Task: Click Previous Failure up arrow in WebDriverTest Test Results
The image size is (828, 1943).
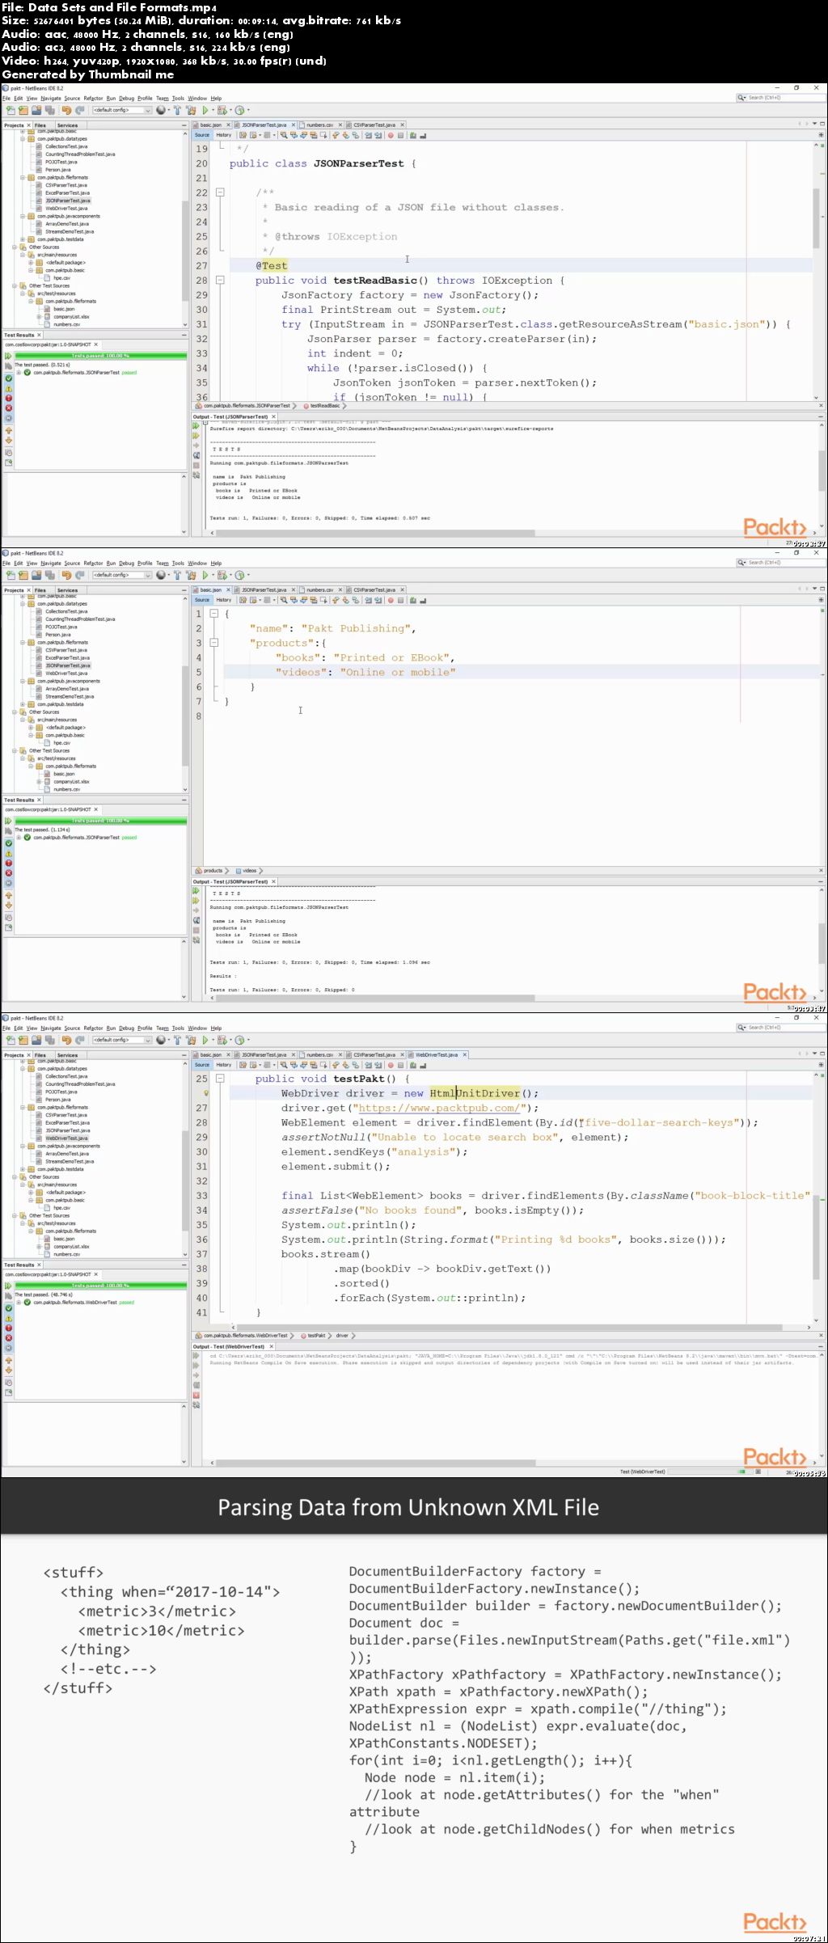Action: tap(8, 1360)
